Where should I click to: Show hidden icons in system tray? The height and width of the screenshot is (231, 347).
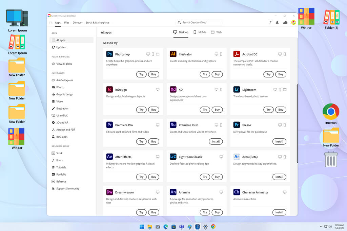click(x=321, y=227)
